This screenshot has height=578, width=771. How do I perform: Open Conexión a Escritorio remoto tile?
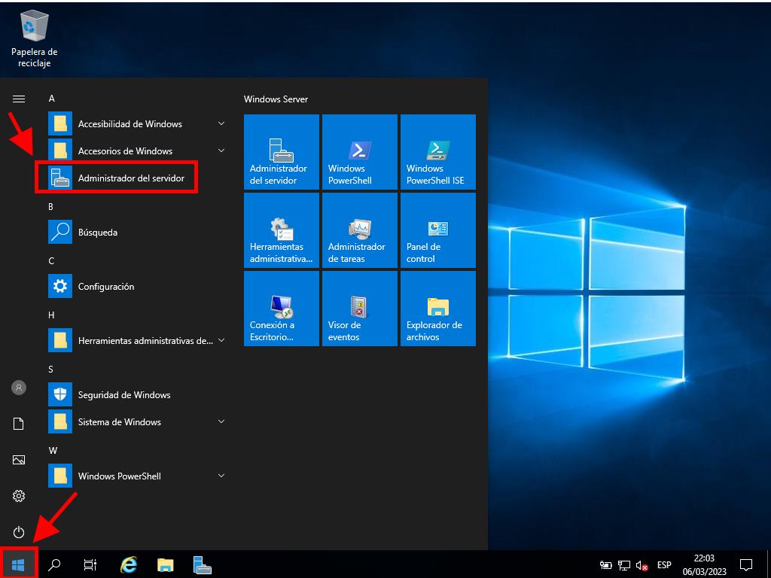point(282,308)
